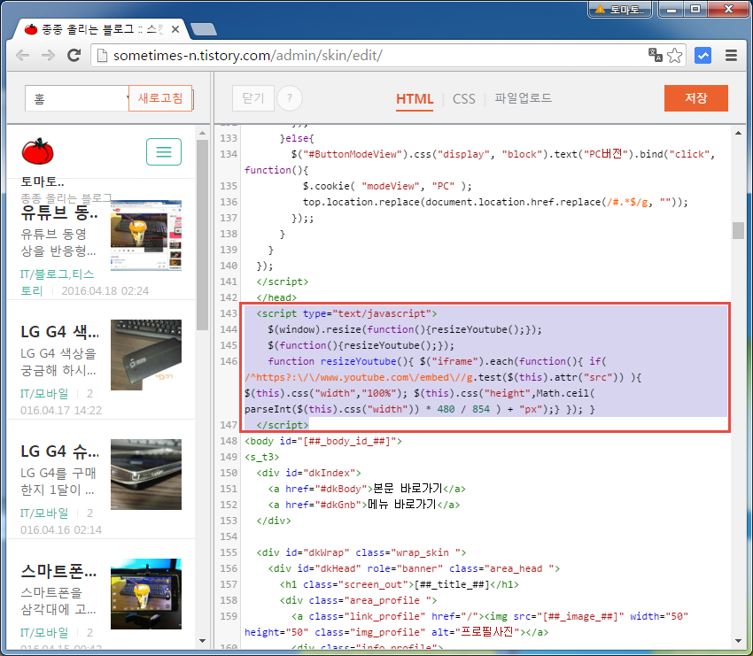Click the blue checkmark extension icon

click(703, 56)
